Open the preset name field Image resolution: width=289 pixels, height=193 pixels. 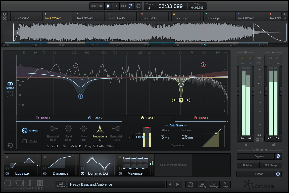click(116, 184)
